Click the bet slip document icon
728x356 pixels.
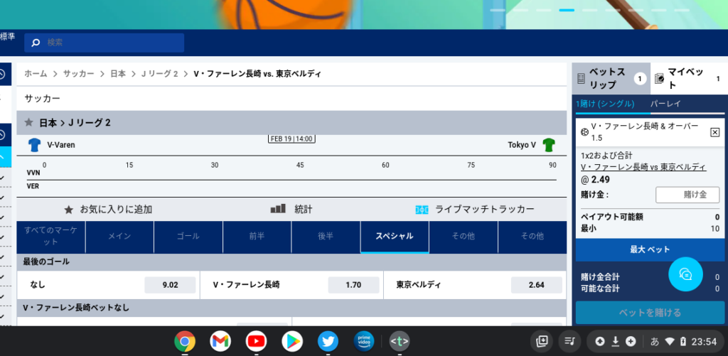[x=581, y=79]
